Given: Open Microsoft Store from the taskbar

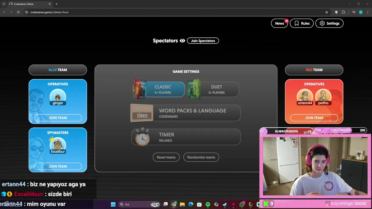Looking at the screenshot, I should point(199,204).
